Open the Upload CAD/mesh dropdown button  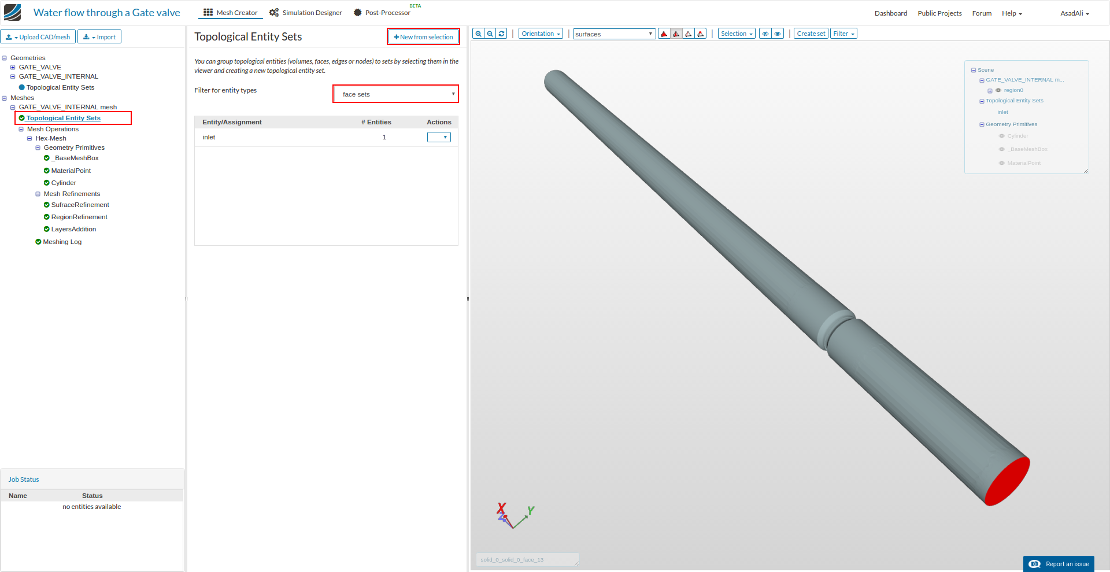coord(38,37)
